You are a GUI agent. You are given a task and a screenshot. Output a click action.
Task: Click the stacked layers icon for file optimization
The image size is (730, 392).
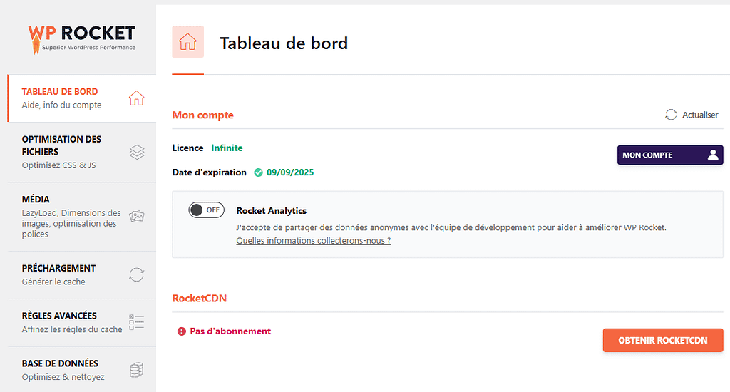click(137, 152)
